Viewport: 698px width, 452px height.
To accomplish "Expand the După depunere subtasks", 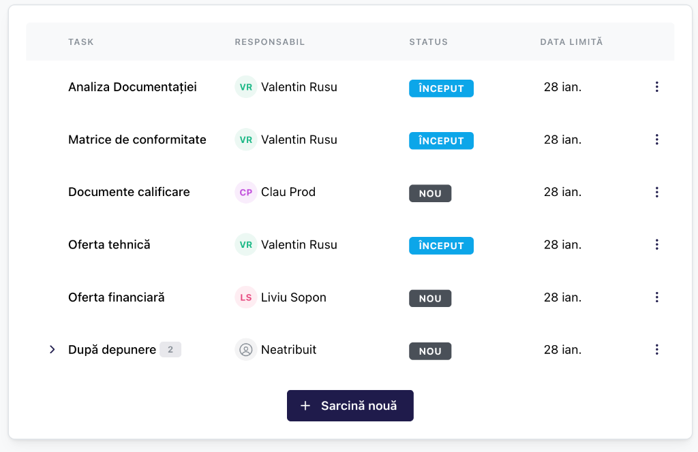I will click(52, 350).
